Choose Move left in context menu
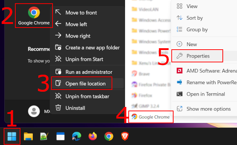The image size is (237, 145). 87,24
